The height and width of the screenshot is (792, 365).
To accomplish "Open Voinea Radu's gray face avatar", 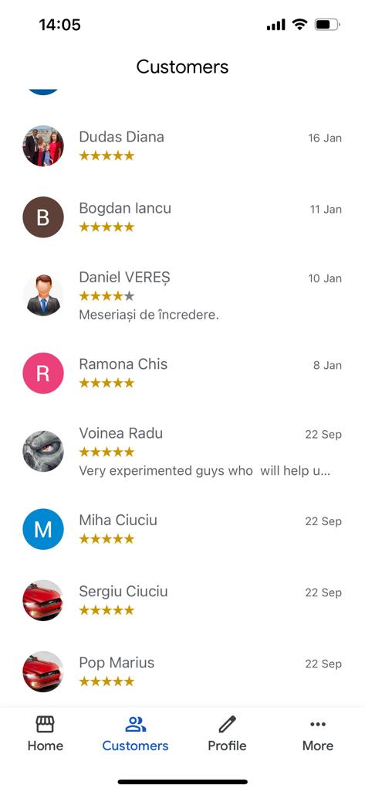I will tap(43, 451).
